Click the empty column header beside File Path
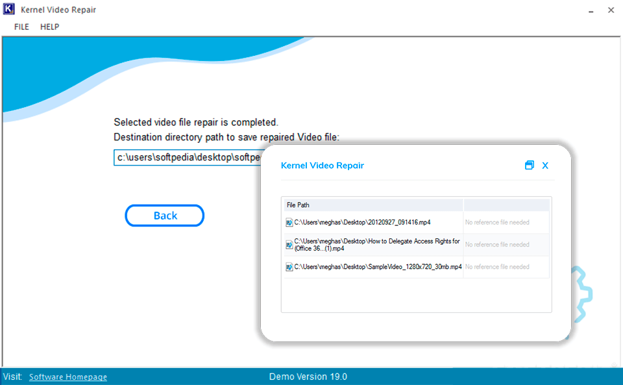 click(x=506, y=205)
